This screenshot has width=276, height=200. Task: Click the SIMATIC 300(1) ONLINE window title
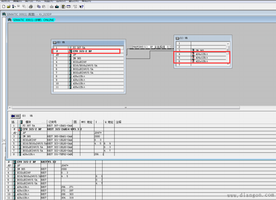(x=33, y=20)
